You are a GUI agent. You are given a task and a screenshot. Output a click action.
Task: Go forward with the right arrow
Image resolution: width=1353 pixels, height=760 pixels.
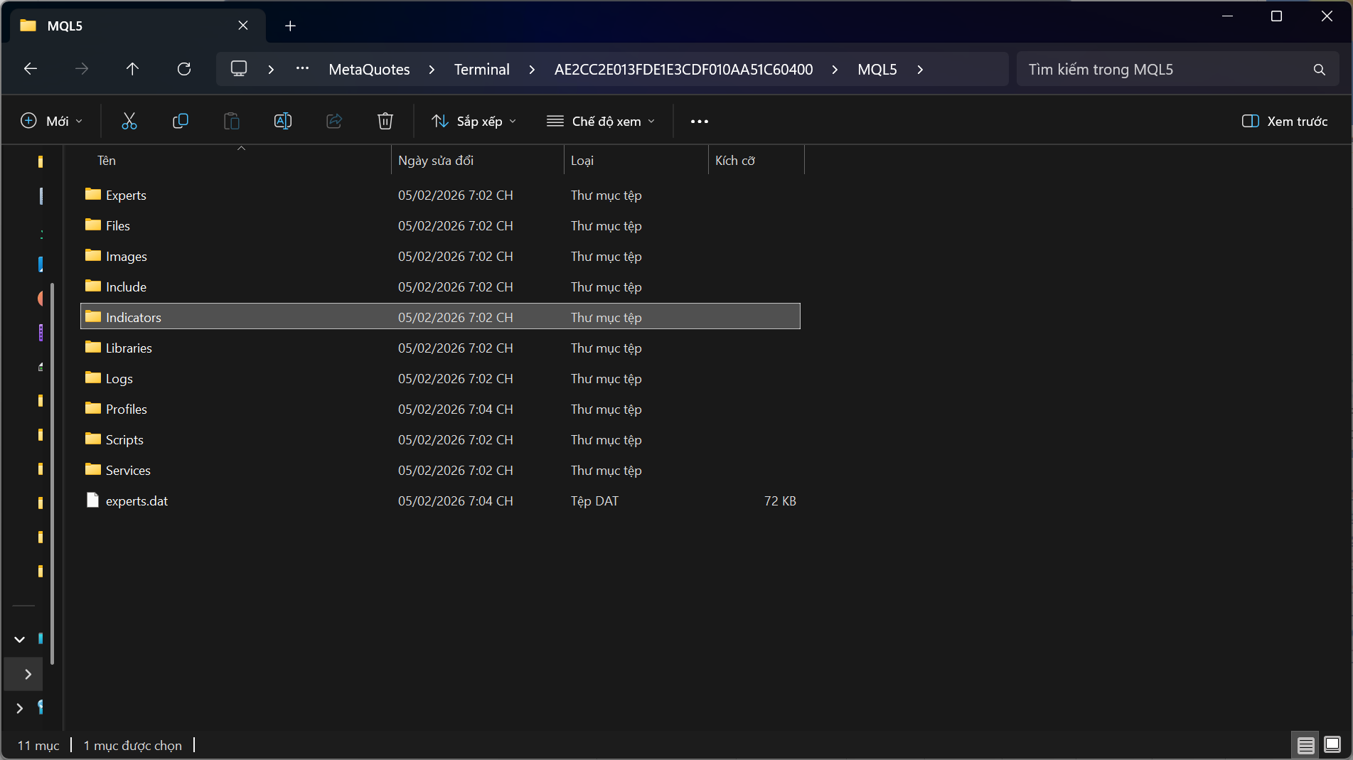(x=82, y=69)
